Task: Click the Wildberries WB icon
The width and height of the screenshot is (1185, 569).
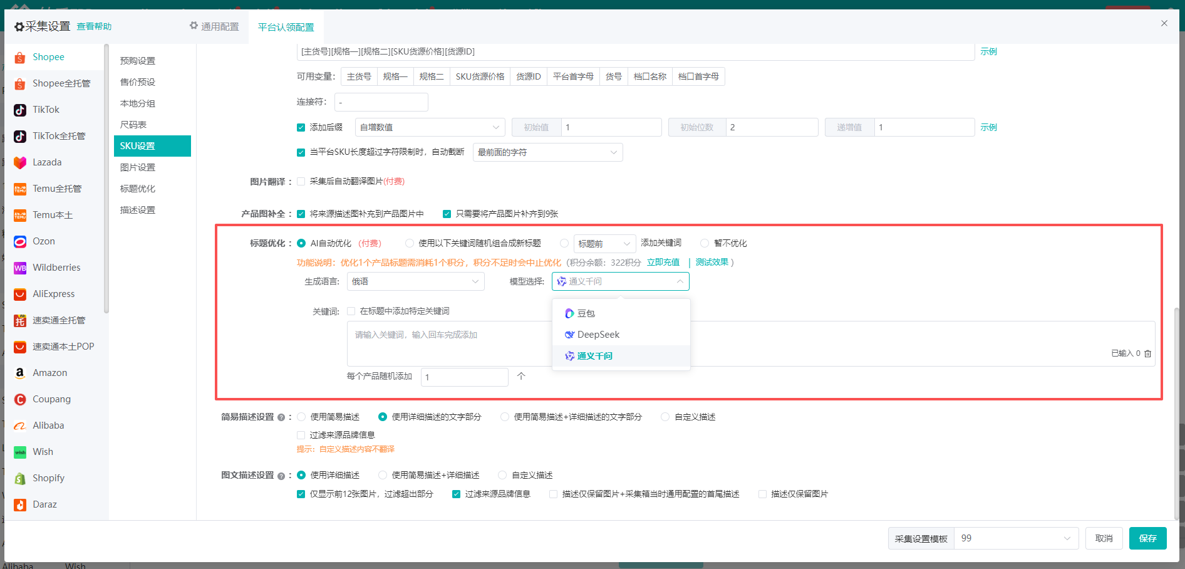Action: pyautogui.click(x=20, y=268)
